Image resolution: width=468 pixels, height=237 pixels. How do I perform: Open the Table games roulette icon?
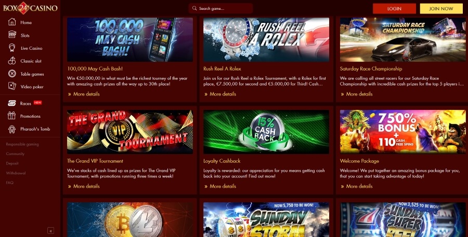point(12,74)
